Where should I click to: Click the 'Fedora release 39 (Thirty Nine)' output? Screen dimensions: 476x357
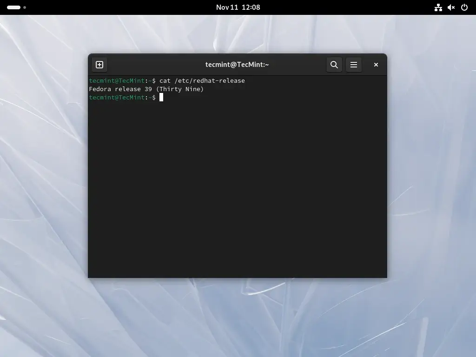click(146, 89)
